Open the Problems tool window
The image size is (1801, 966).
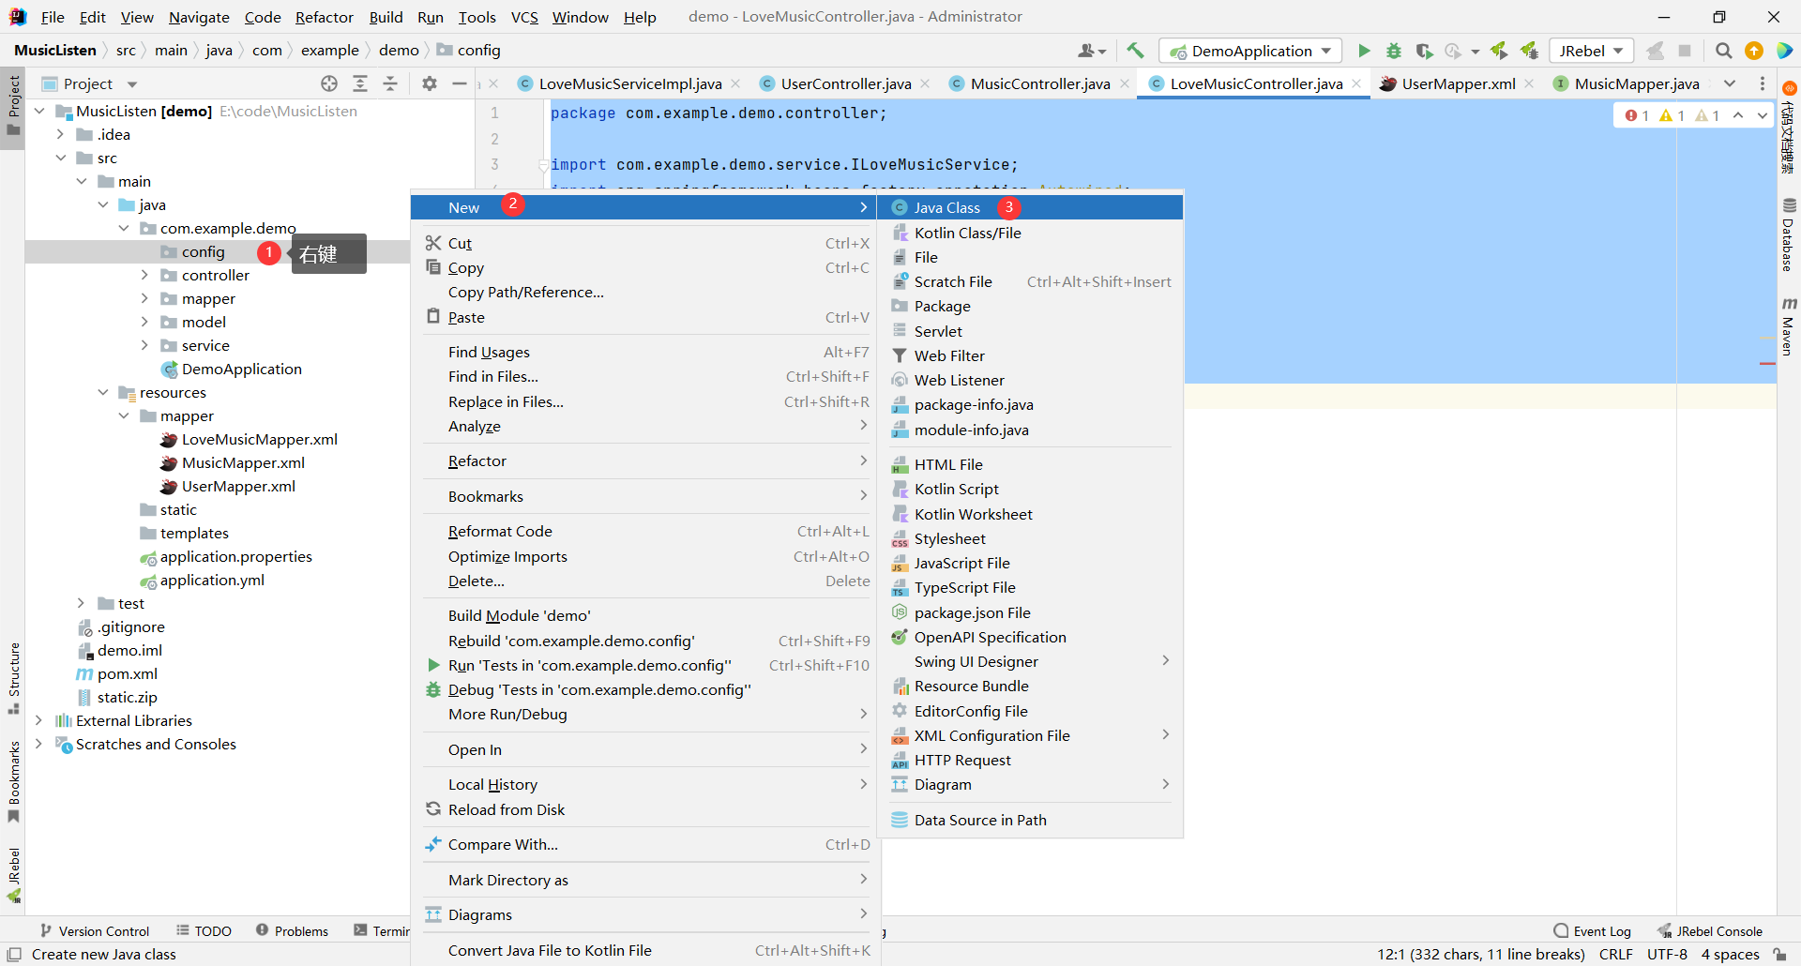click(292, 930)
